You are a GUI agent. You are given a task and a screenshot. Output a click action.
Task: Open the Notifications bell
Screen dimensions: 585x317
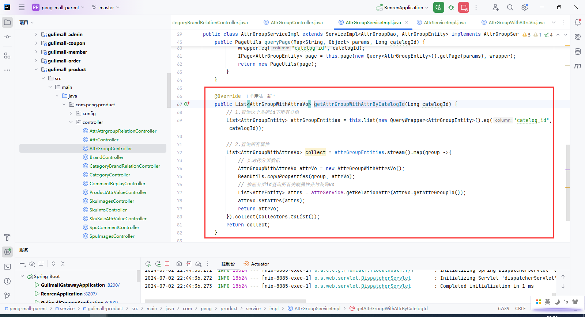tap(578, 22)
